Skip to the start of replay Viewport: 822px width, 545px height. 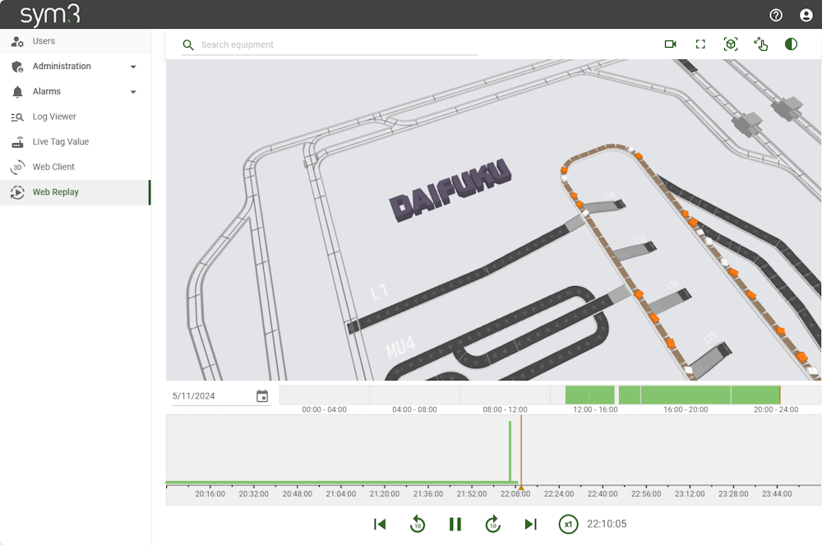tap(380, 524)
